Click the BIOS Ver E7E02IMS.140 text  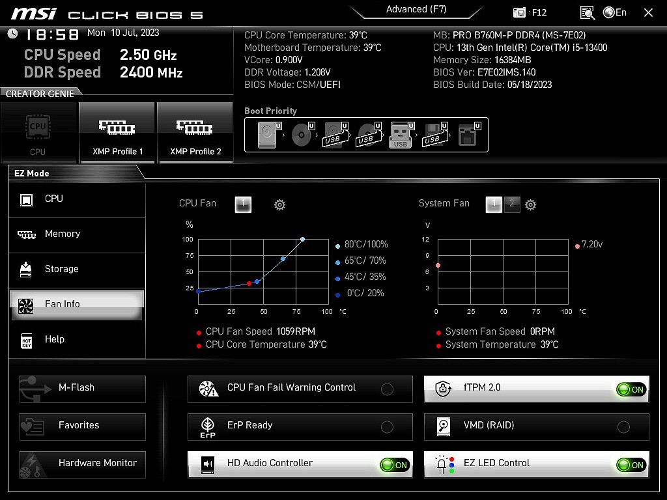484,72
